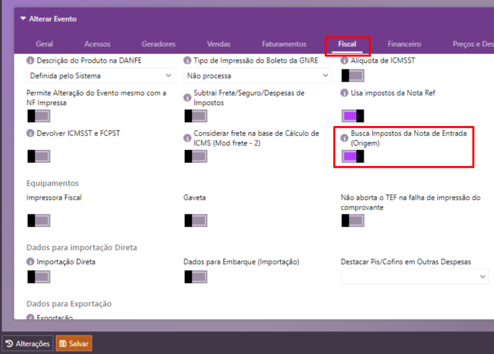Toggle Devolver ICMSST e FCPST switch

[39, 156]
